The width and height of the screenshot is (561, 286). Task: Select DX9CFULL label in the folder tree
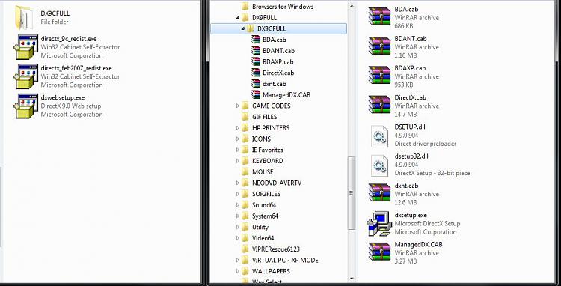click(x=272, y=28)
